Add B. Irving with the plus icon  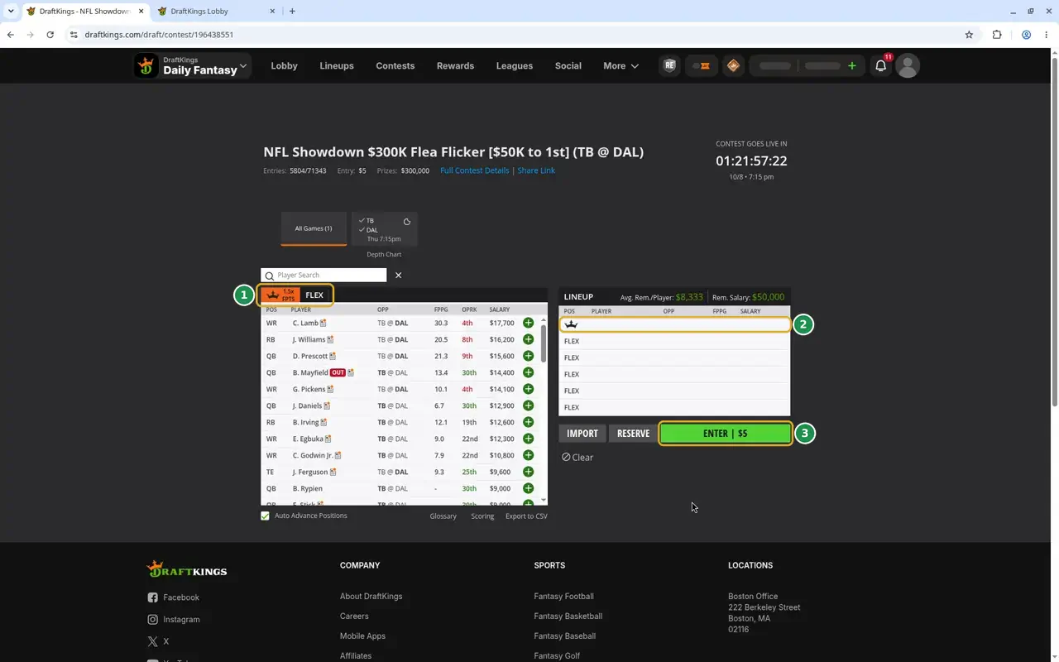coord(528,422)
